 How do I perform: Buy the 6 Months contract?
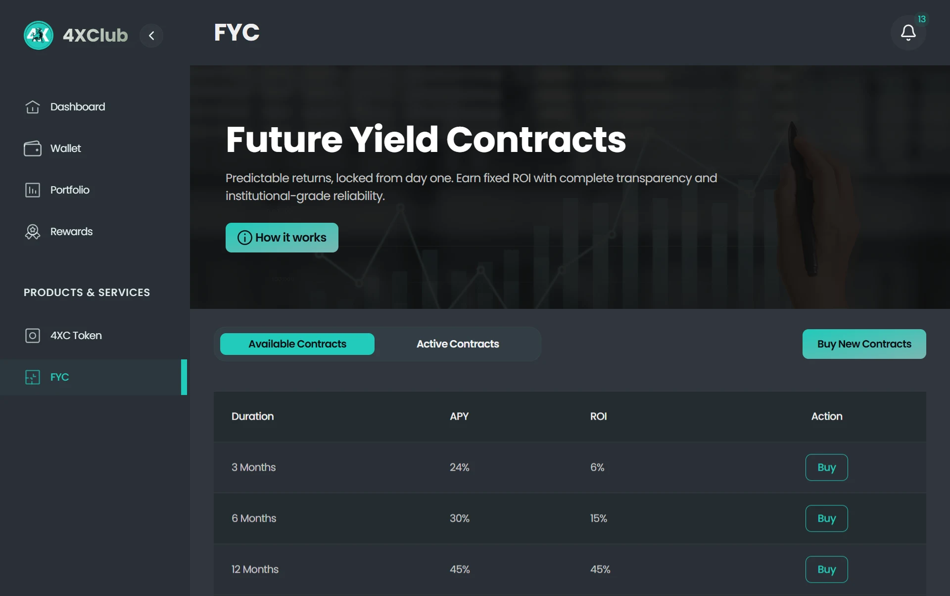click(826, 518)
